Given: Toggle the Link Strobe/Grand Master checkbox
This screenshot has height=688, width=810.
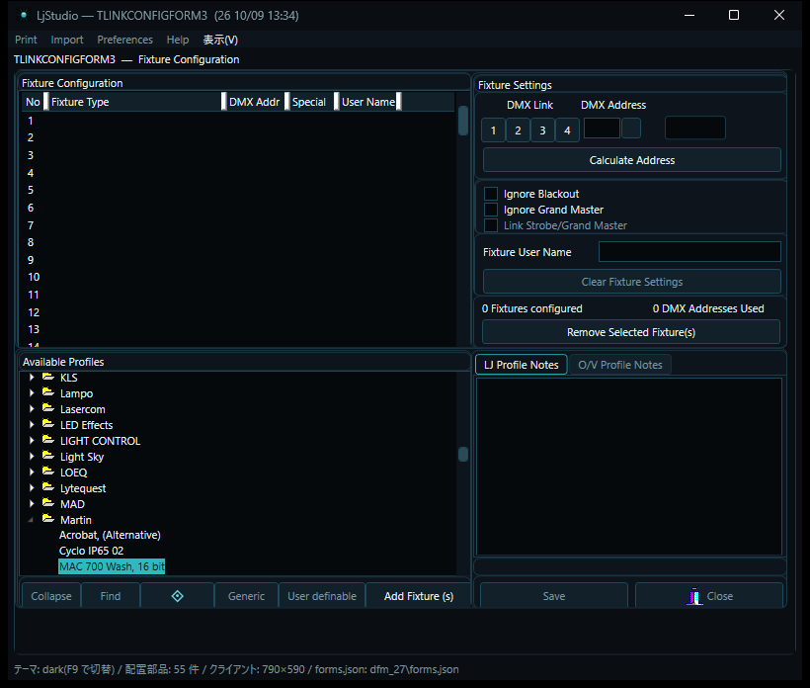Looking at the screenshot, I should (x=491, y=225).
